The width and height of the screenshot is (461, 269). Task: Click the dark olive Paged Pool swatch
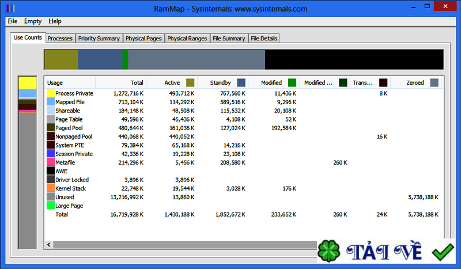[x=51, y=128]
